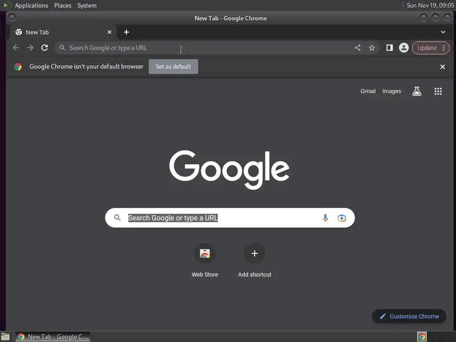456x342 pixels.
Task: Click the Chrome logo in the infobar
Action: point(18,67)
